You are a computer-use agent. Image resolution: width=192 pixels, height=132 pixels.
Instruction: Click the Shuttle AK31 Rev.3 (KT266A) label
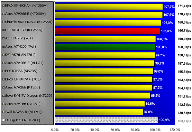pos(29,22)
